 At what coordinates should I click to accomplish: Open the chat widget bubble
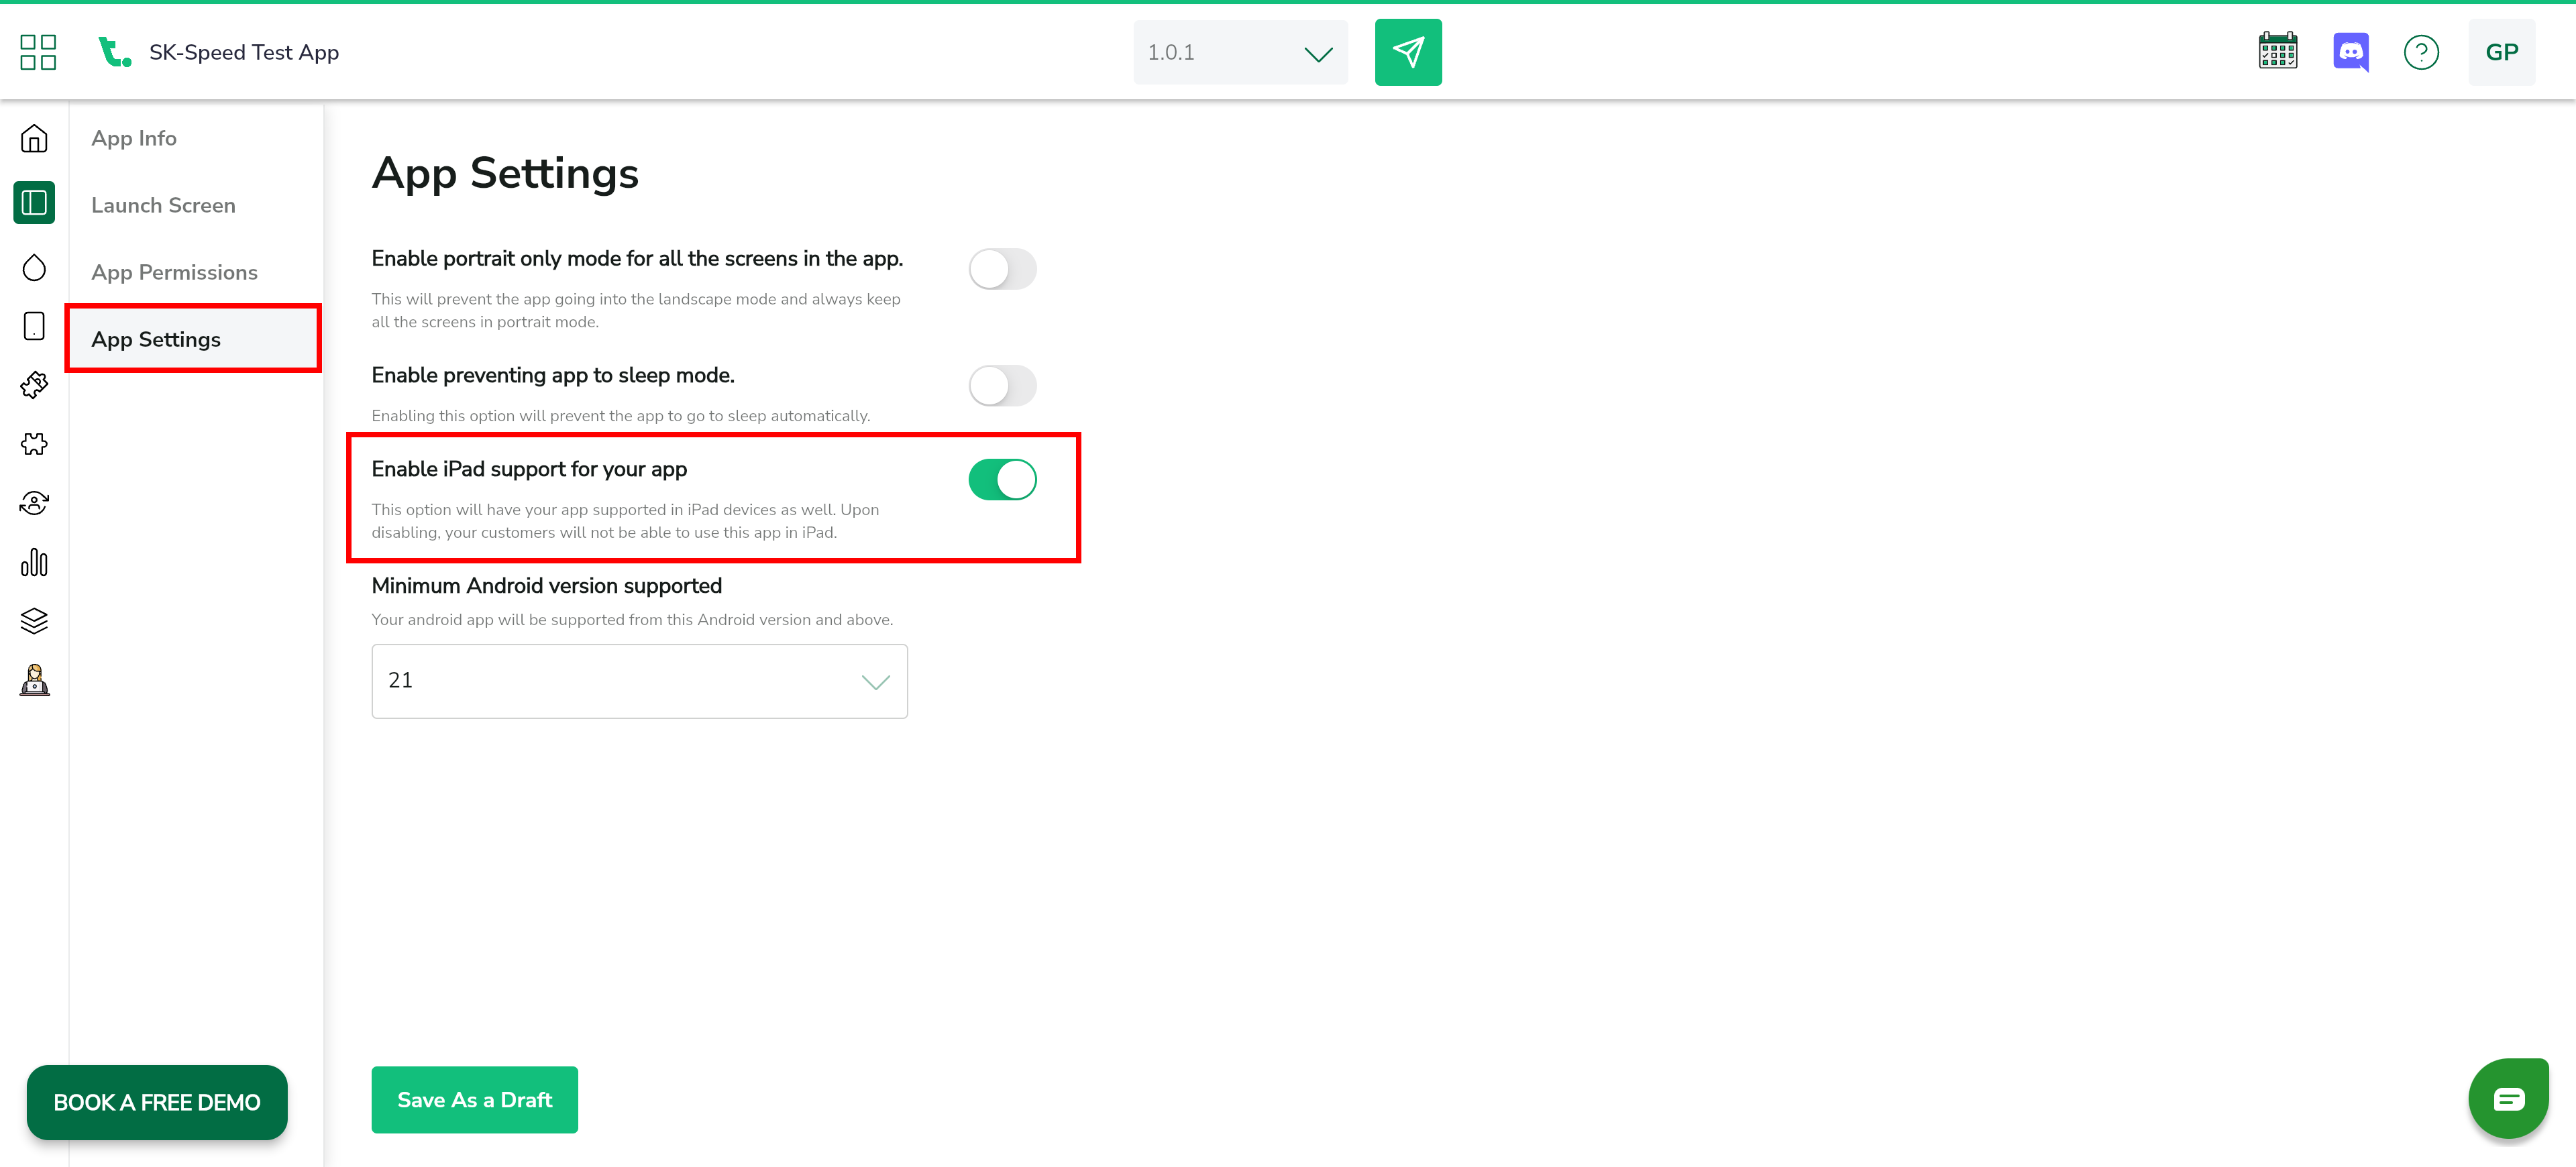2508,1099
